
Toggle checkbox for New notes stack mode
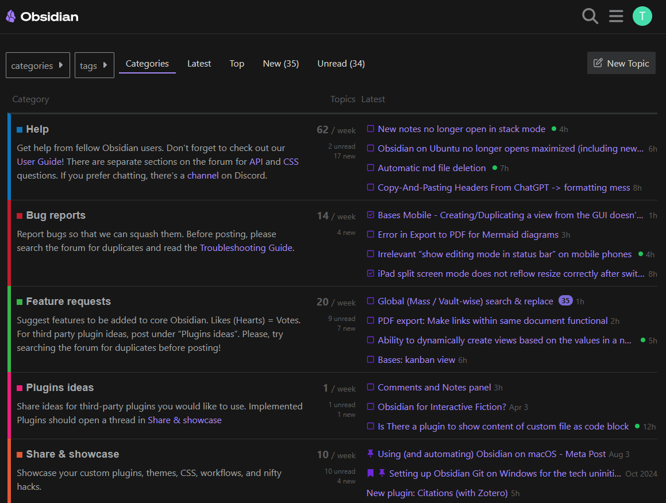tap(371, 129)
